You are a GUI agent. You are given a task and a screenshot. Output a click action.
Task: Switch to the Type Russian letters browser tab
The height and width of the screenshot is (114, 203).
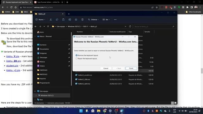tap(49, 2)
